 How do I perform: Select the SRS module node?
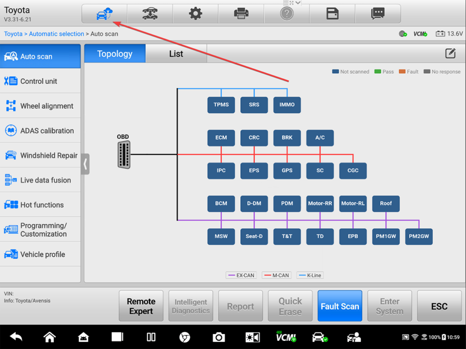pyautogui.click(x=254, y=105)
